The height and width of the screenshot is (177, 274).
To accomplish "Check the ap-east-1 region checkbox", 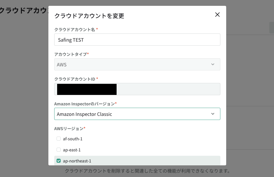I will pyautogui.click(x=59, y=150).
